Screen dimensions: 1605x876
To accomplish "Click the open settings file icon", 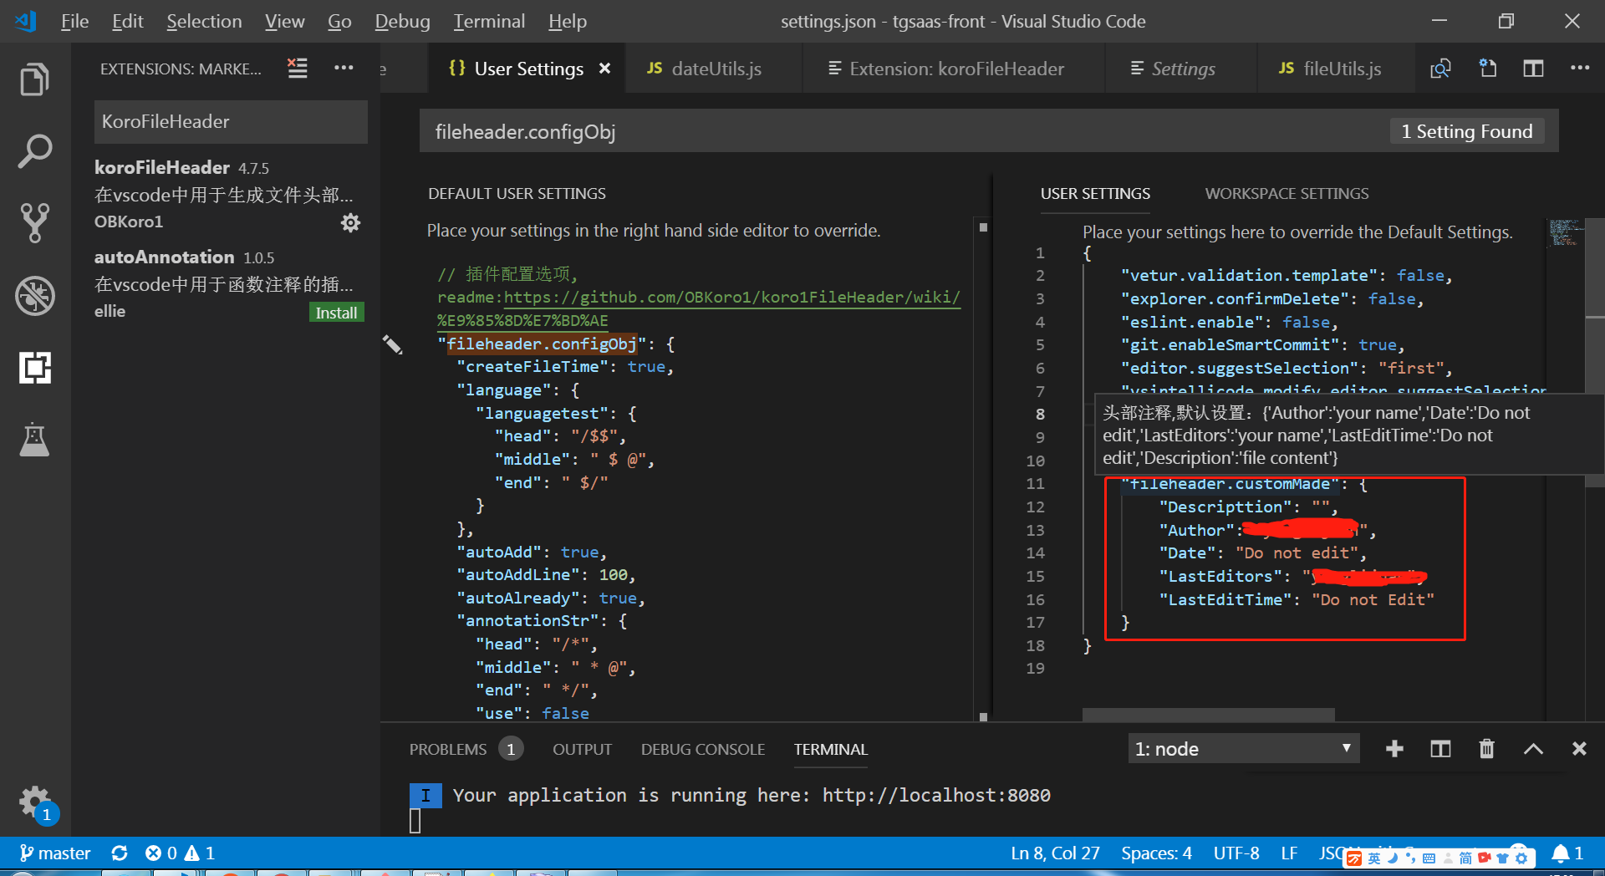I will [x=1487, y=69].
